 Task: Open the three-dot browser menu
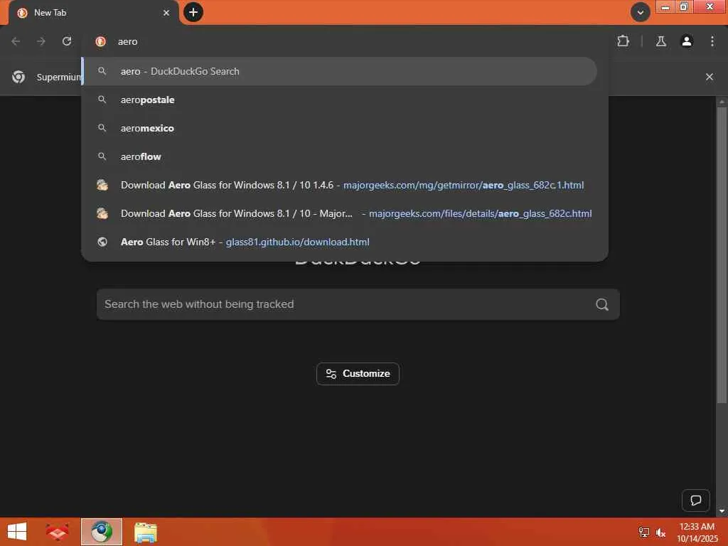coord(712,41)
